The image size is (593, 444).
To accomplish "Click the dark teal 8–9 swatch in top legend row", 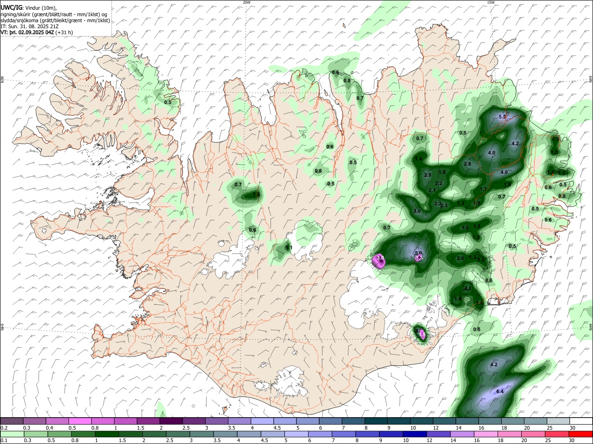I will click(376, 421).
